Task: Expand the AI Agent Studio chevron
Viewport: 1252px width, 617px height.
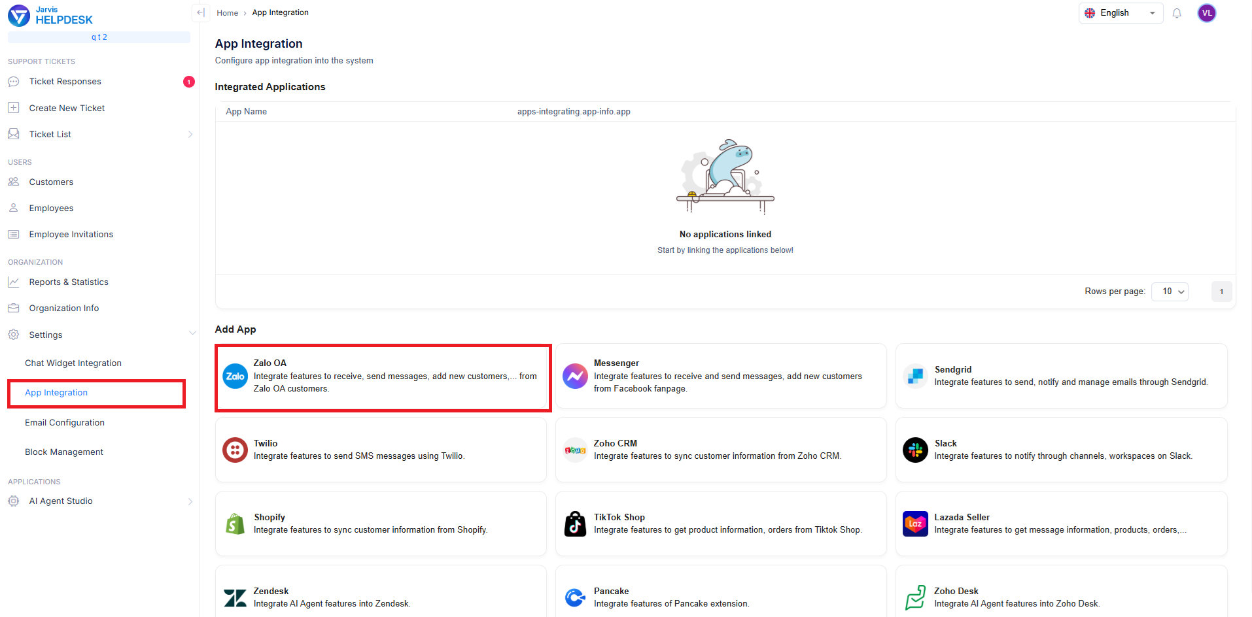Action: click(190, 501)
